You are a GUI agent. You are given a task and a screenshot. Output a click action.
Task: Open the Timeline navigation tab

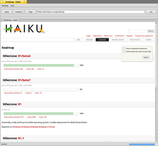[x=89, y=40]
